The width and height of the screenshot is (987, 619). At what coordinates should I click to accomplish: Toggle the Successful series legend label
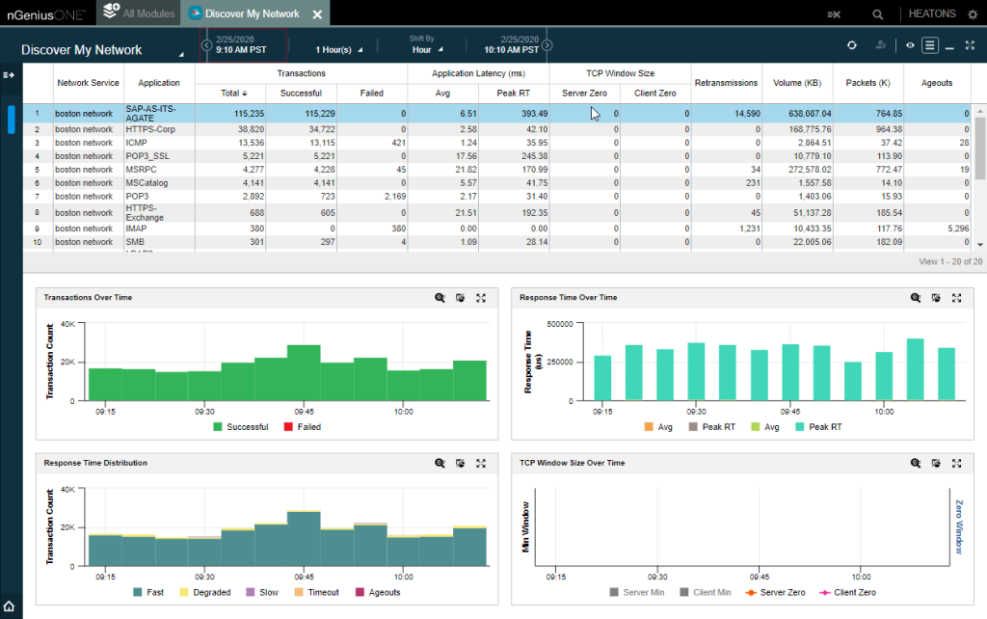248,427
